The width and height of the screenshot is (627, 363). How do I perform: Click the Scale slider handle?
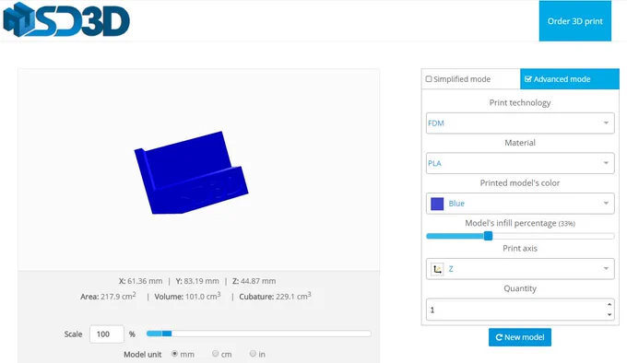pos(167,334)
